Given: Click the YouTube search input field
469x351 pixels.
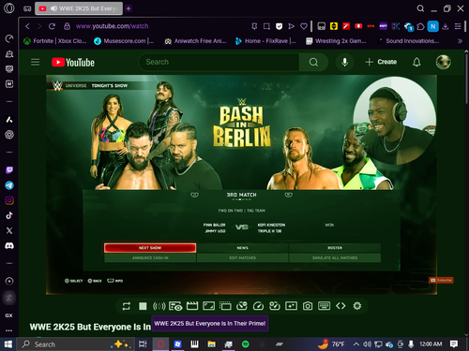Looking at the screenshot, I should click(219, 62).
